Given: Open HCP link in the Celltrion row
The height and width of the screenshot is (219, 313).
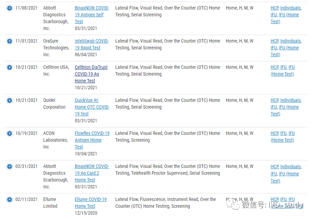Looking at the screenshot, I should click(x=274, y=67).
